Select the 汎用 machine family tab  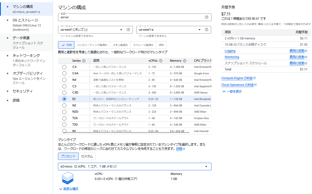pyautogui.click(x=66, y=45)
